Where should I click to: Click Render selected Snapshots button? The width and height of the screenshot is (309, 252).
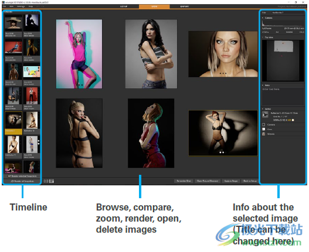pyautogui.click(x=22, y=176)
